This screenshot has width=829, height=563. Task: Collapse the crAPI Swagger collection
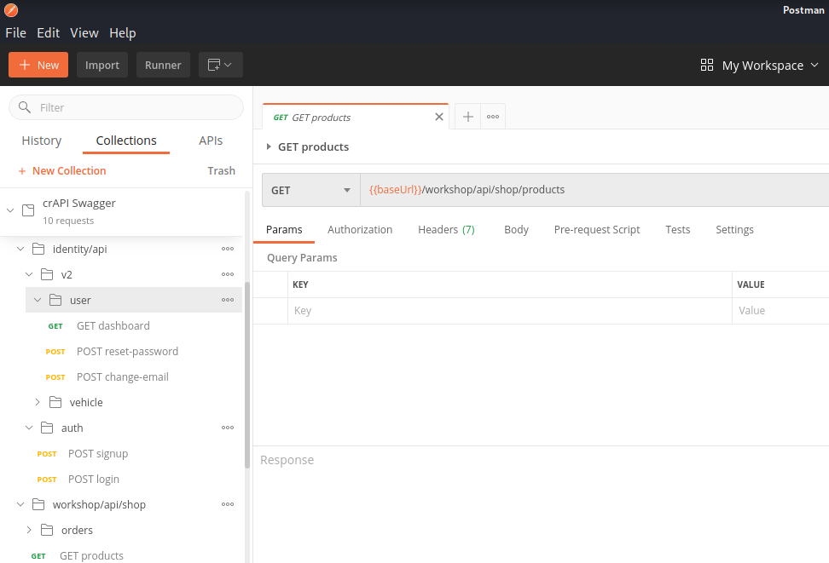pyautogui.click(x=10, y=210)
